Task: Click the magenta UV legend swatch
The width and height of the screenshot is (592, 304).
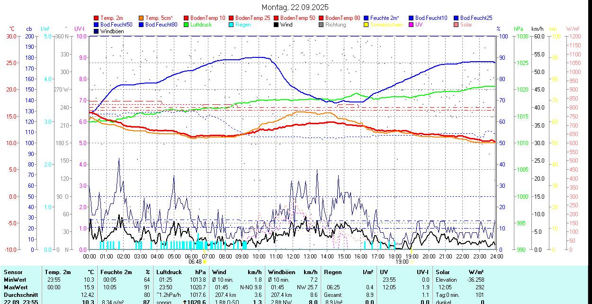Action: 411,25
